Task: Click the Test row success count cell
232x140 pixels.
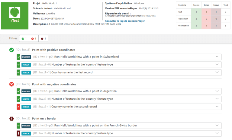Action: pyautogui.click(x=196, y=12)
